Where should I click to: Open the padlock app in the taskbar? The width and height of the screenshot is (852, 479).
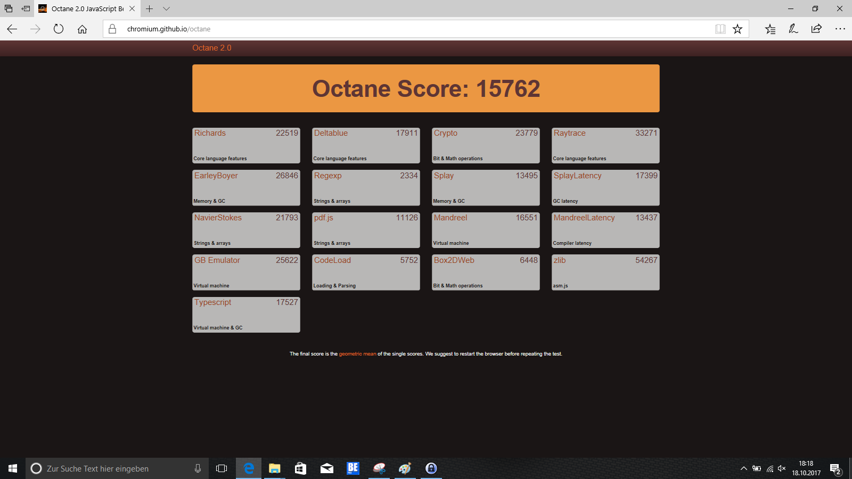[431, 468]
